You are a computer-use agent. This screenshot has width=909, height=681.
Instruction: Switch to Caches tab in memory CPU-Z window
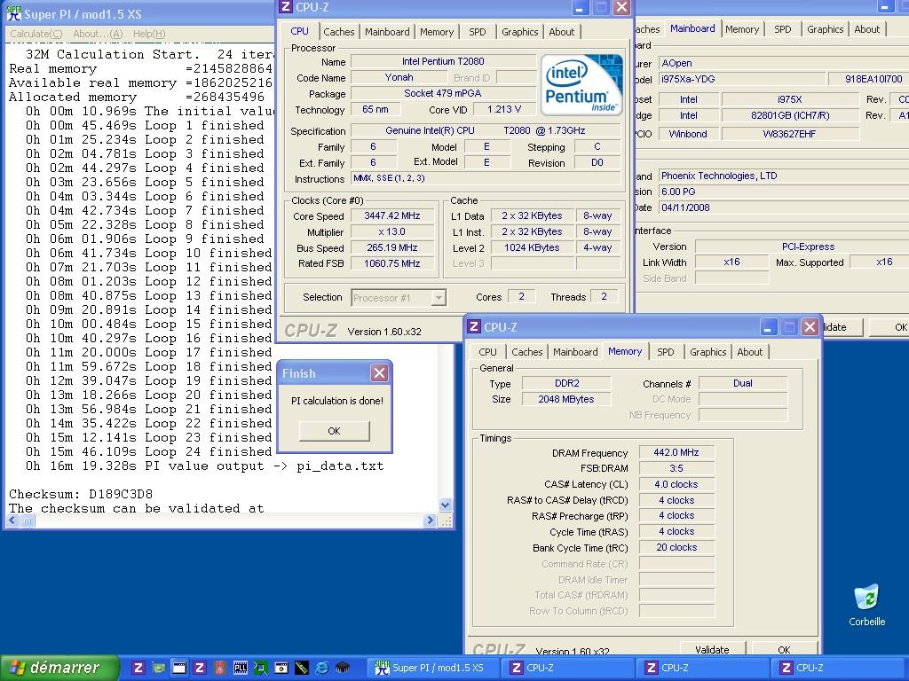click(527, 351)
